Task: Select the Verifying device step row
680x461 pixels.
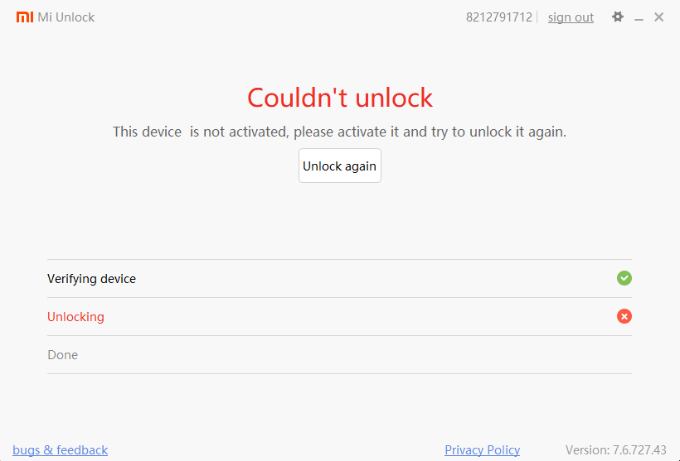Action: (339, 279)
